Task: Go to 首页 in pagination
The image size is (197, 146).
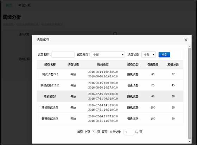Action: 80,132
